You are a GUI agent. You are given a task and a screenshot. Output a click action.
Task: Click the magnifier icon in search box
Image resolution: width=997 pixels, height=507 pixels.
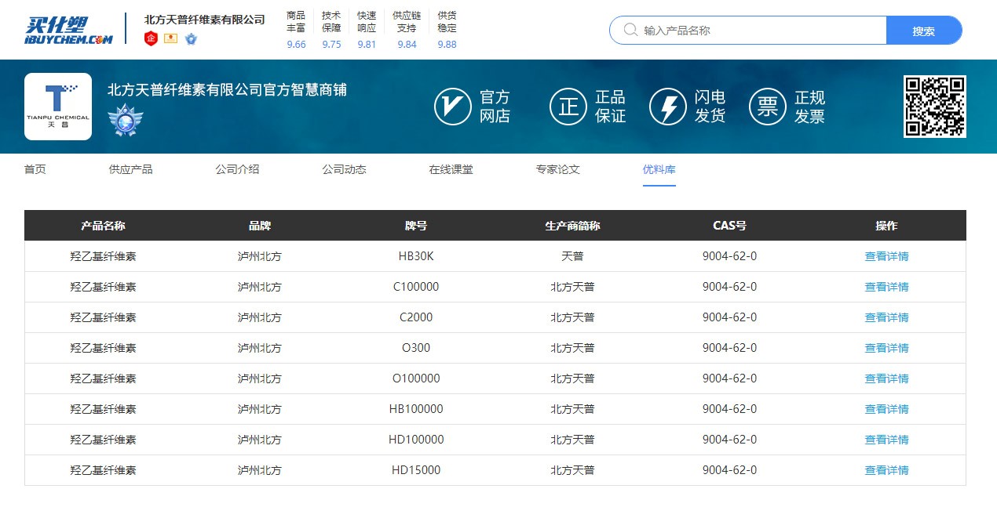(x=630, y=30)
